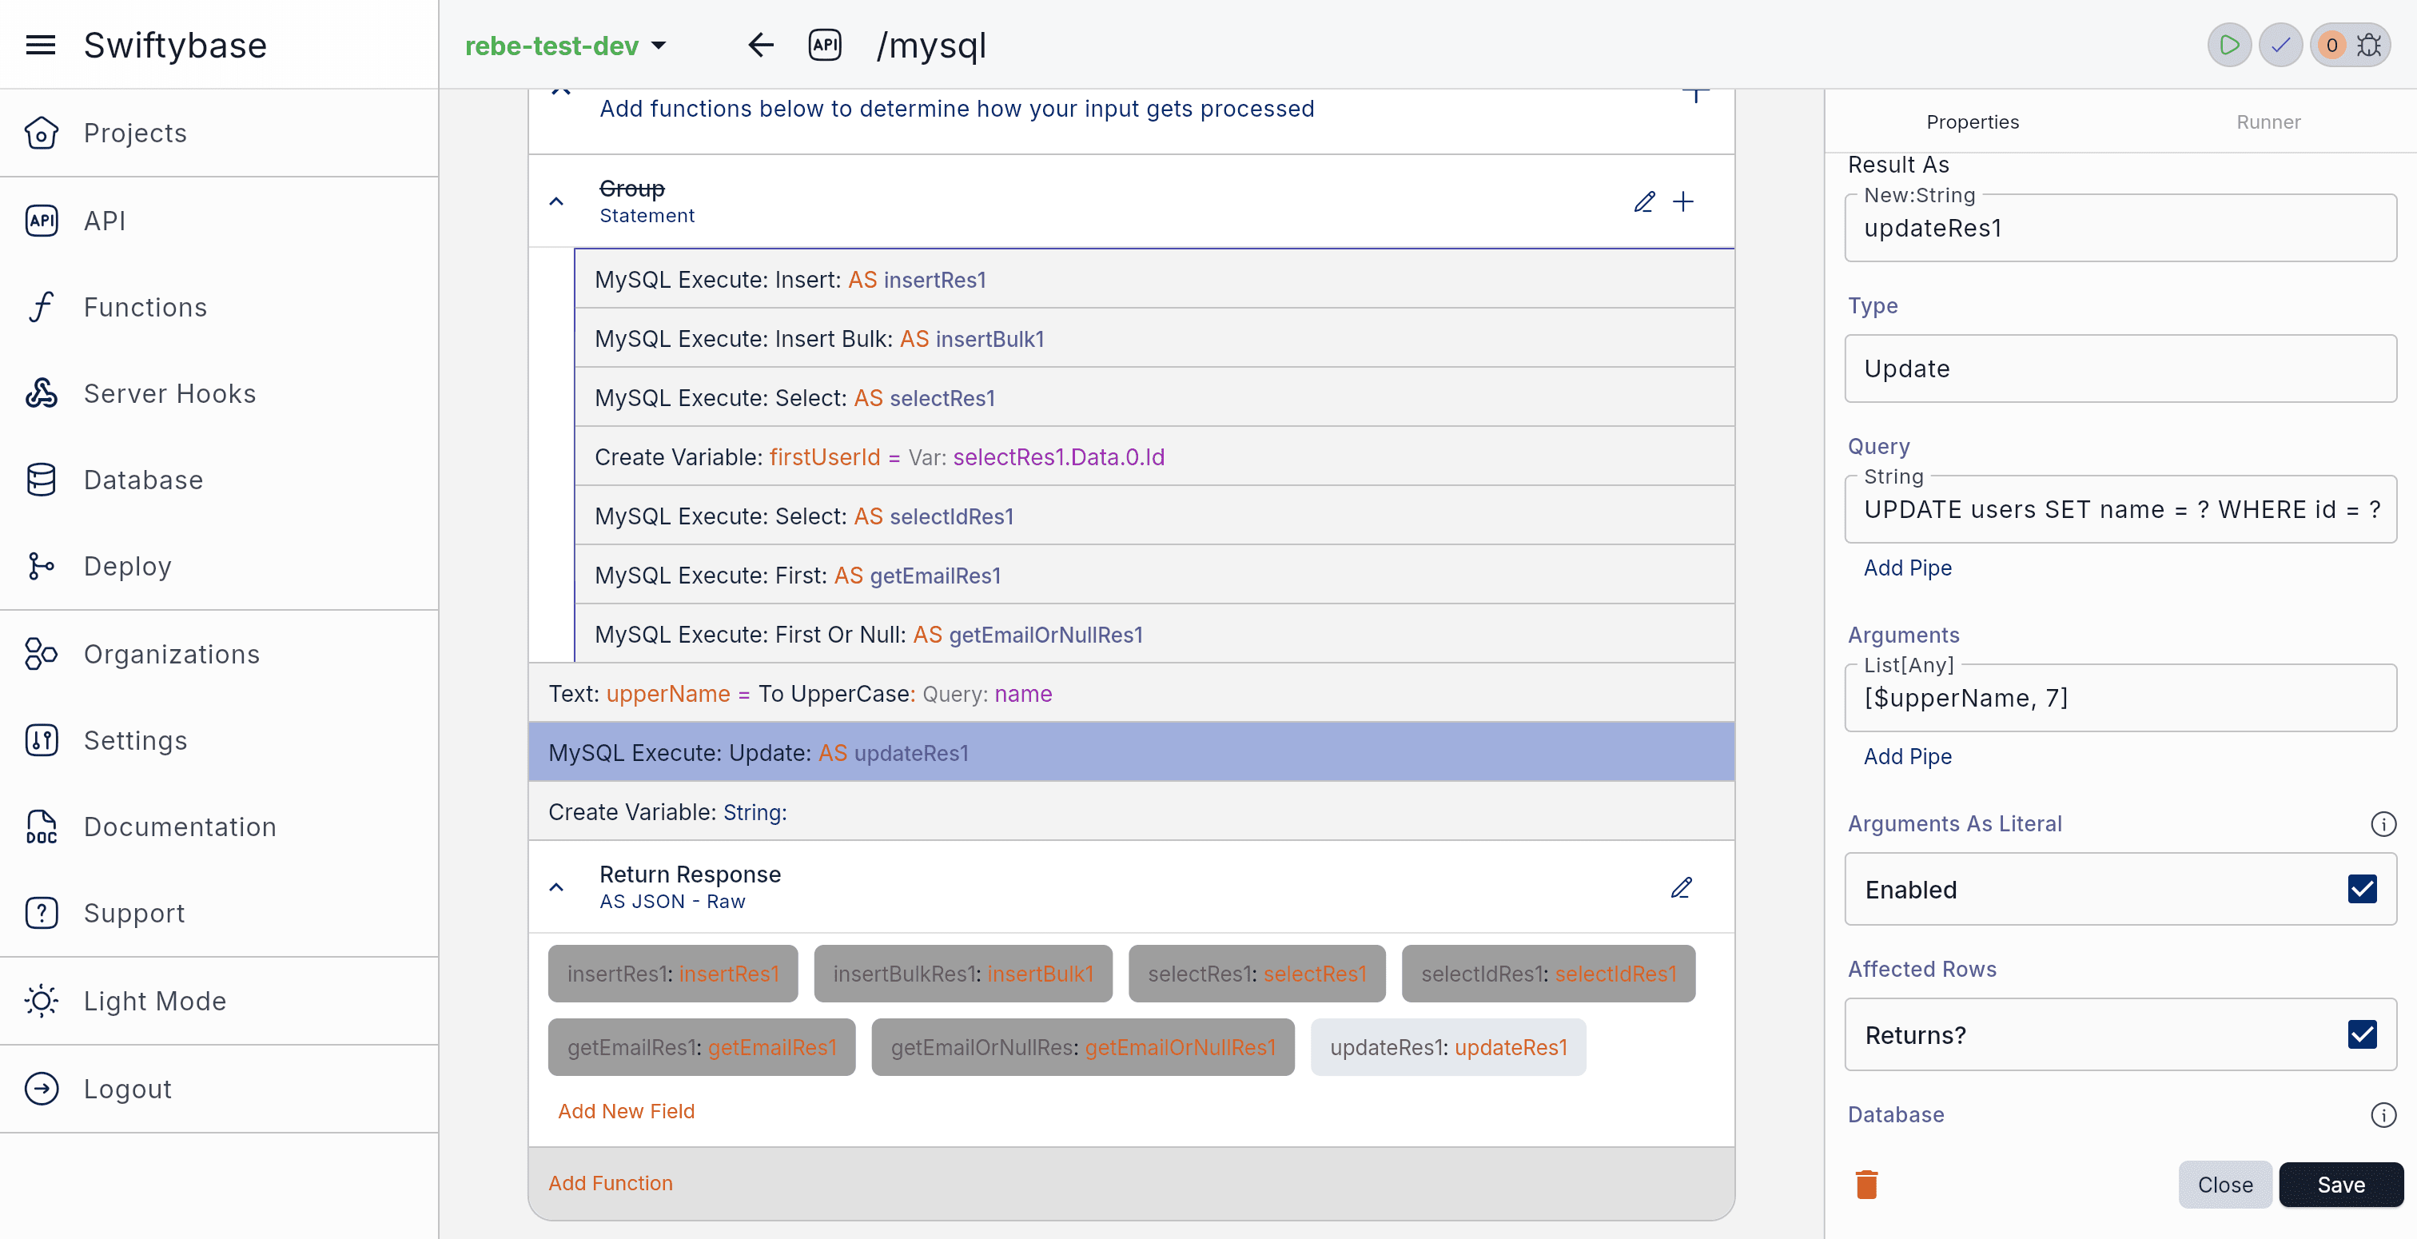Edit the Group Statement with pencil icon
The image size is (2417, 1239).
coord(1645,201)
